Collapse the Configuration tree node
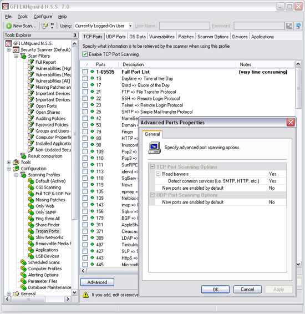Viewport: 305px width, 314px height. click(x=9, y=169)
